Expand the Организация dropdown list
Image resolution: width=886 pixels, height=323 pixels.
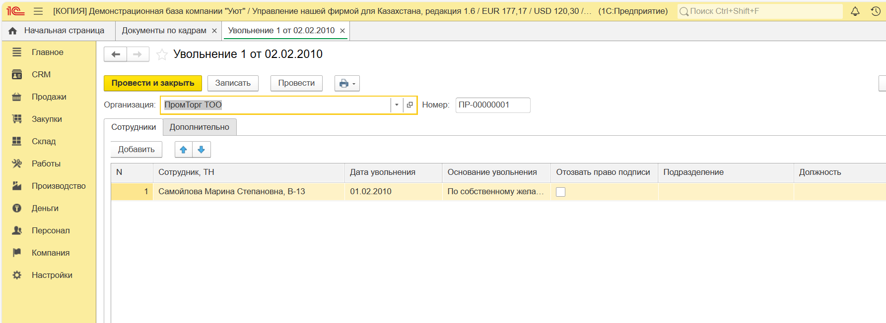[397, 105]
